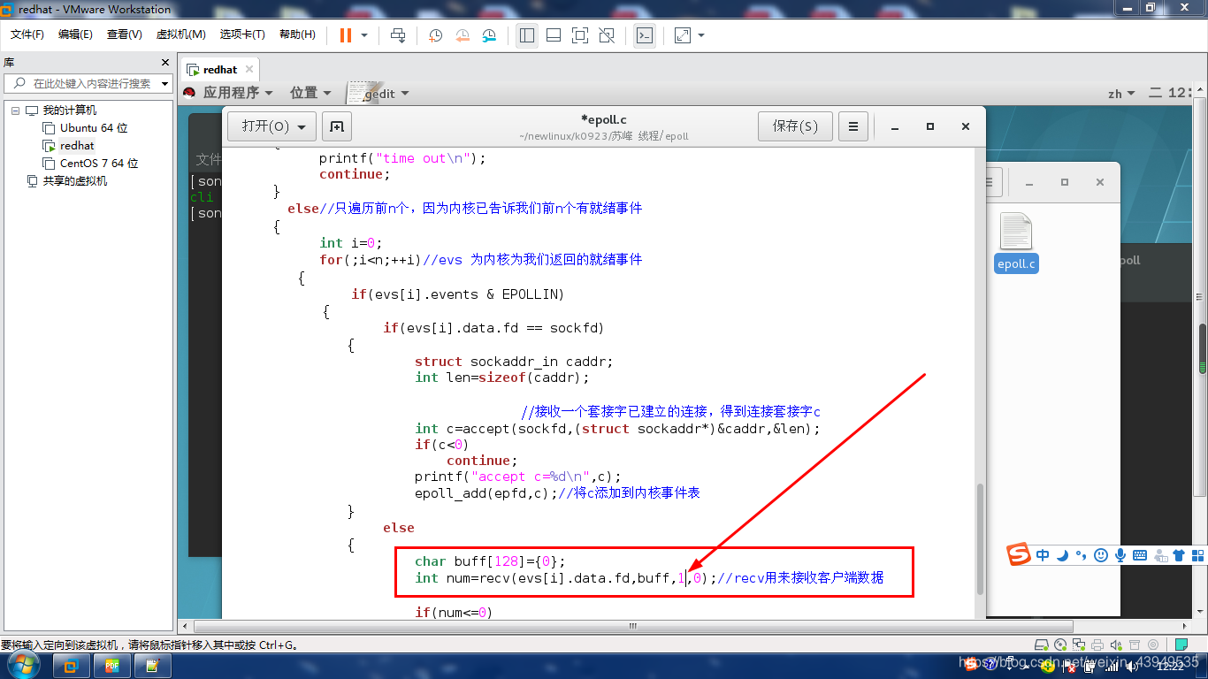Screen dimensions: 1208x679
Task: Open the 位置 menu in the guest
Action: (310, 93)
